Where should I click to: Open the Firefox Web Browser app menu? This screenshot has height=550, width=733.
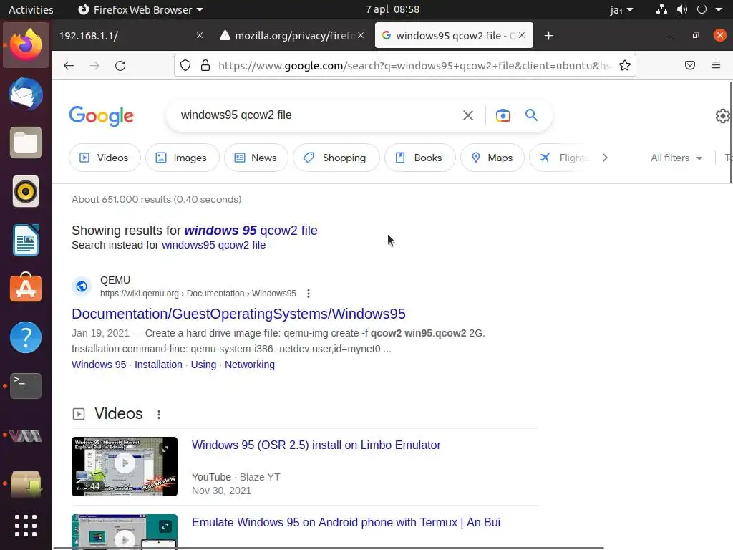[140, 9]
